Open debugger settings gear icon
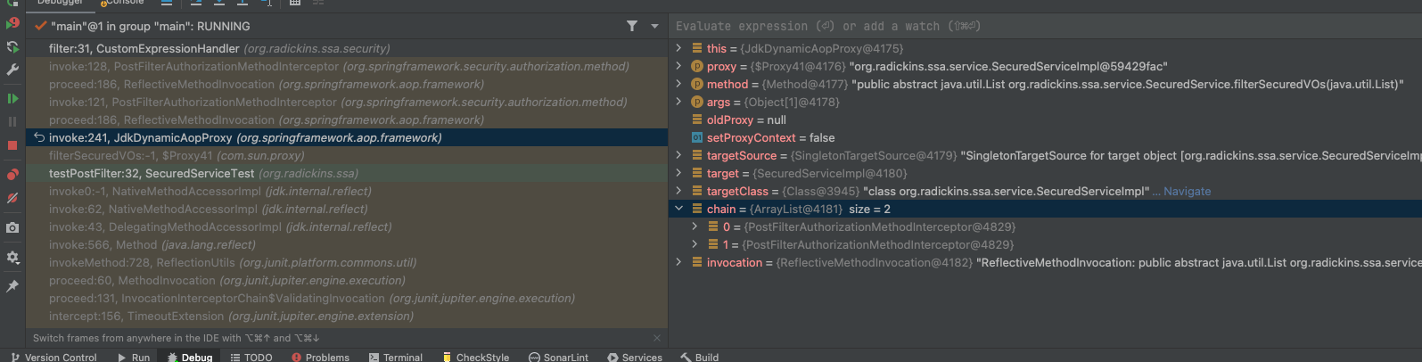This screenshot has height=362, width=1422. point(12,257)
